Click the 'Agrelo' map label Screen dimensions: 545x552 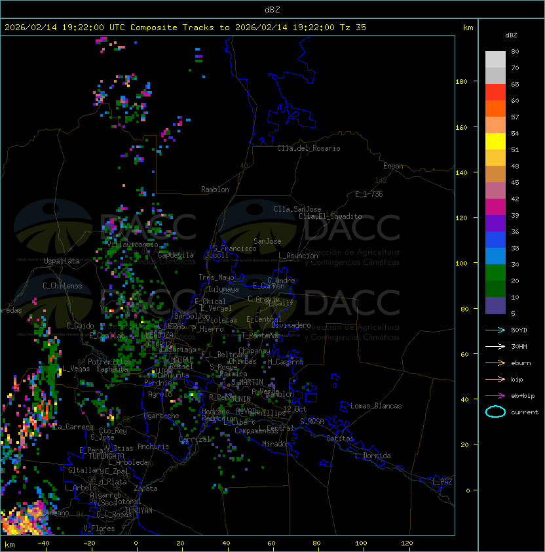click(160, 394)
